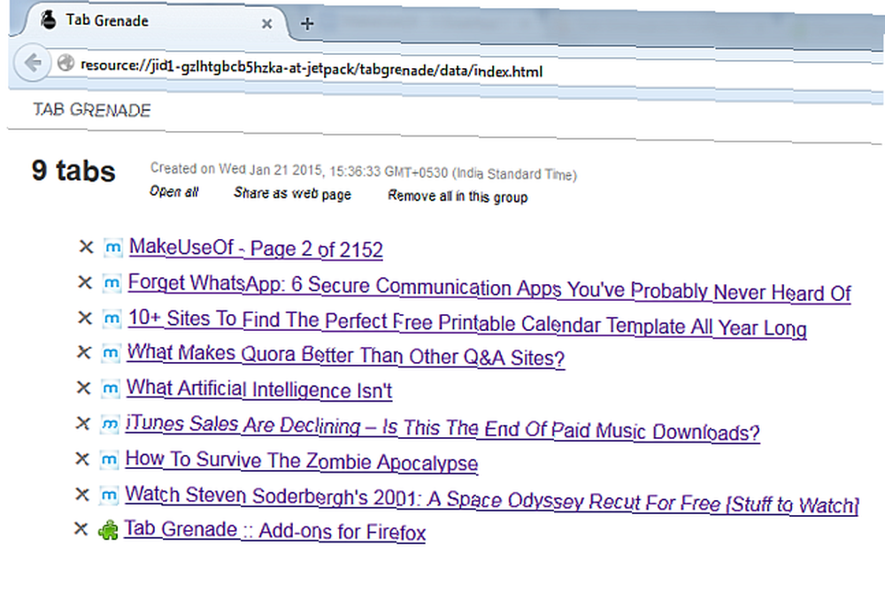Screen dimensions: 885x600
Task: Click favicon beside MakeUseOf Page 2 link
Action: (x=113, y=248)
